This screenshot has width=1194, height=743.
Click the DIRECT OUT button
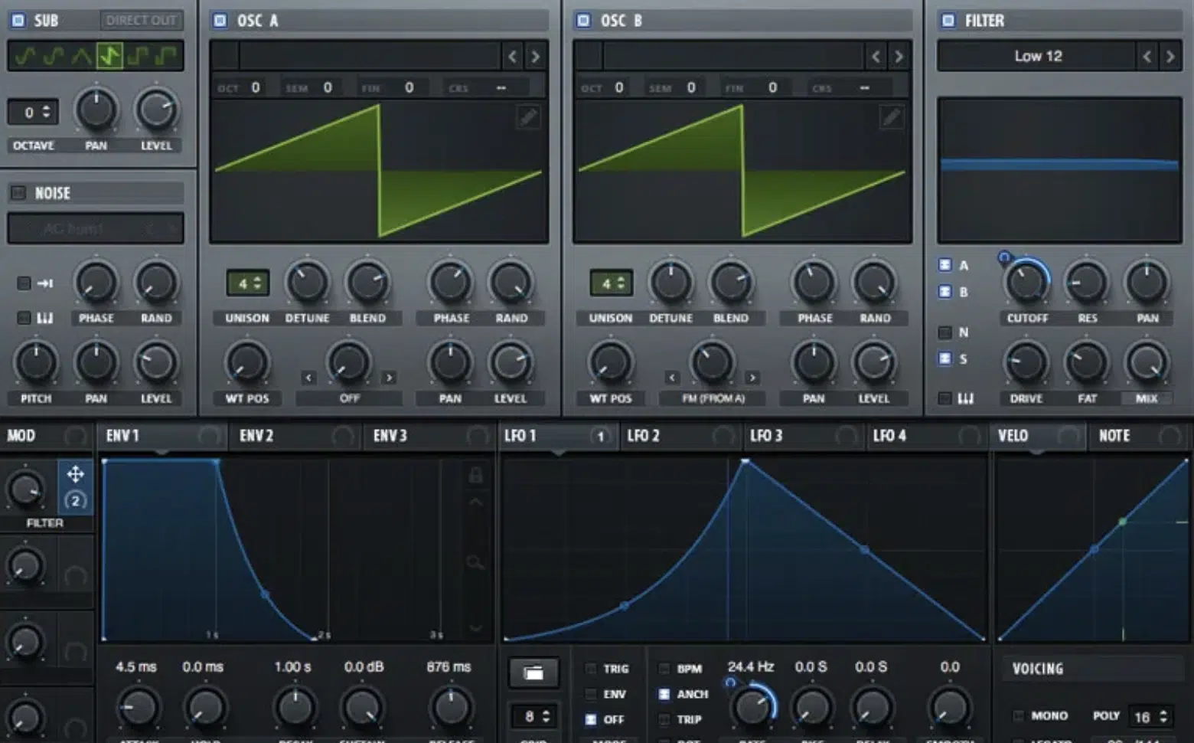tap(141, 21)
